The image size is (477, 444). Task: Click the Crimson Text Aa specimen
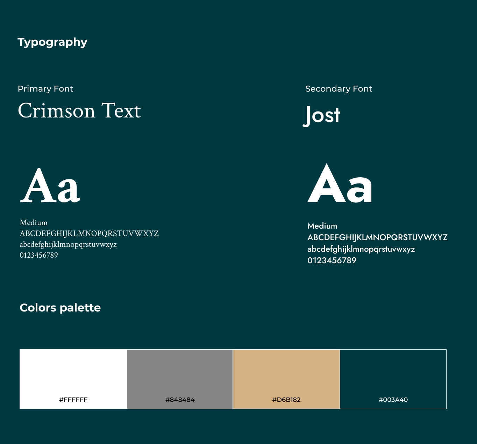tap(52, 185)
